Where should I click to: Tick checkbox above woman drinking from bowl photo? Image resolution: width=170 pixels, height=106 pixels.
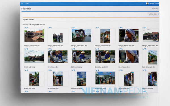(48, 49)
